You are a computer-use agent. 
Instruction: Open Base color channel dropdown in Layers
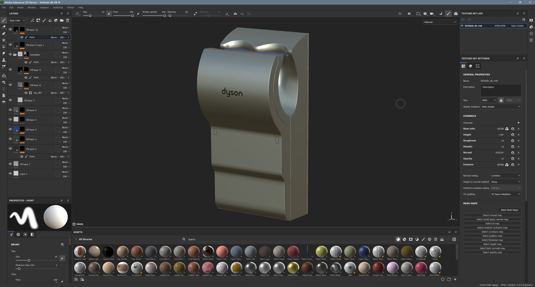(x=17, y=20)
